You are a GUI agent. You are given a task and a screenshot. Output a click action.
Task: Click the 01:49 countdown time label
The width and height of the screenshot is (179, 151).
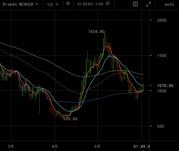click(x=141, y=146)
